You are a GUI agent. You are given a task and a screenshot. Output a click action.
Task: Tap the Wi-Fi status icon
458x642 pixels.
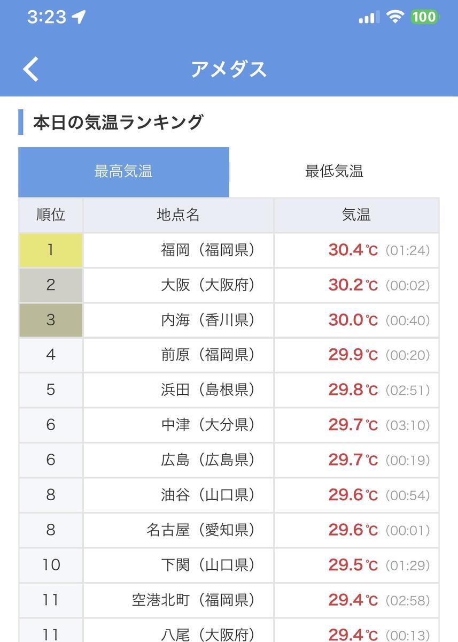(x=395, y=17)
